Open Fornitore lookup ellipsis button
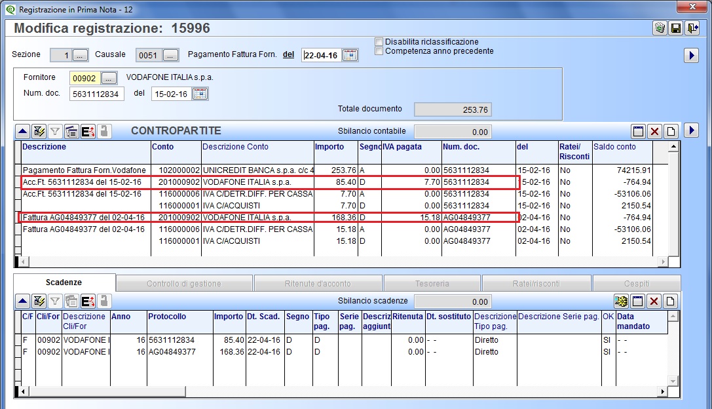Viewport: 712px width, 409px height. click(x=109, y=78)
